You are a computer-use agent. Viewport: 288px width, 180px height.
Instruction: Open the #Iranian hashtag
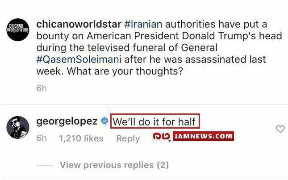tap(143, 24)
